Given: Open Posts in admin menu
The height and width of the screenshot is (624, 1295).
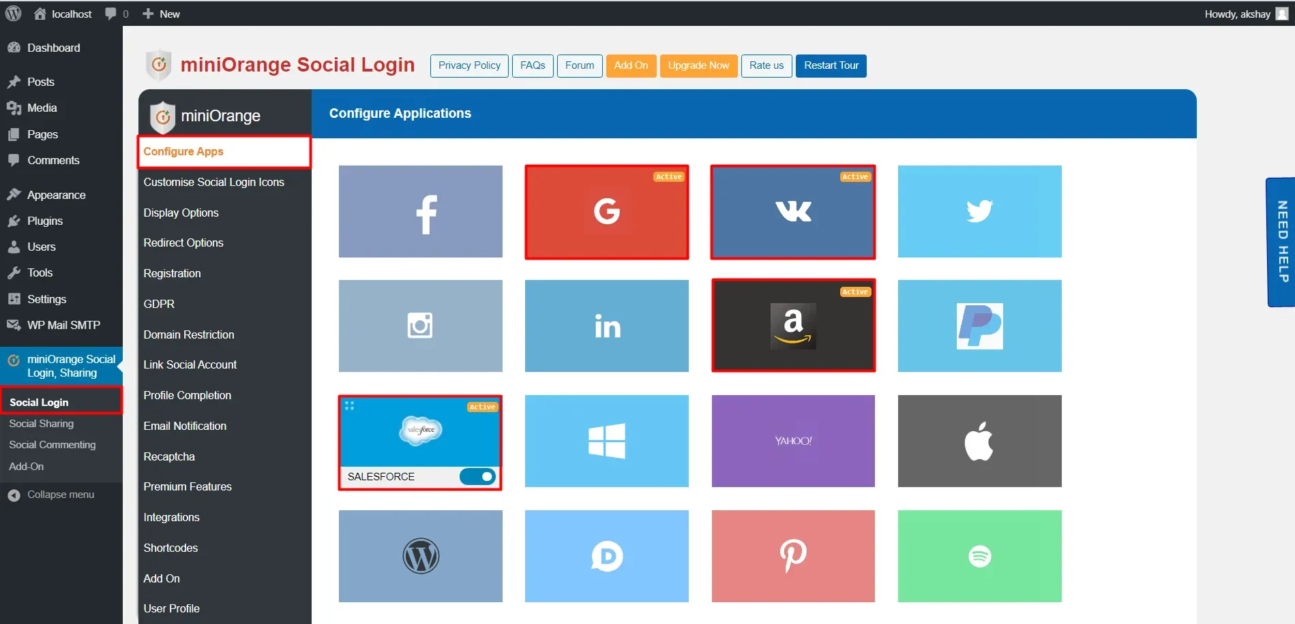Looking at the screenshot, I should (x=61, y=82).
